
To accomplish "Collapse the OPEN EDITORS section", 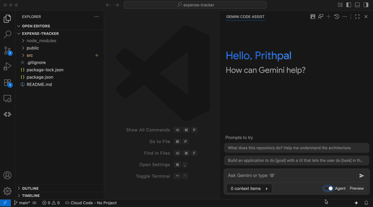I will pyautogui.click(x=36, y=26).
